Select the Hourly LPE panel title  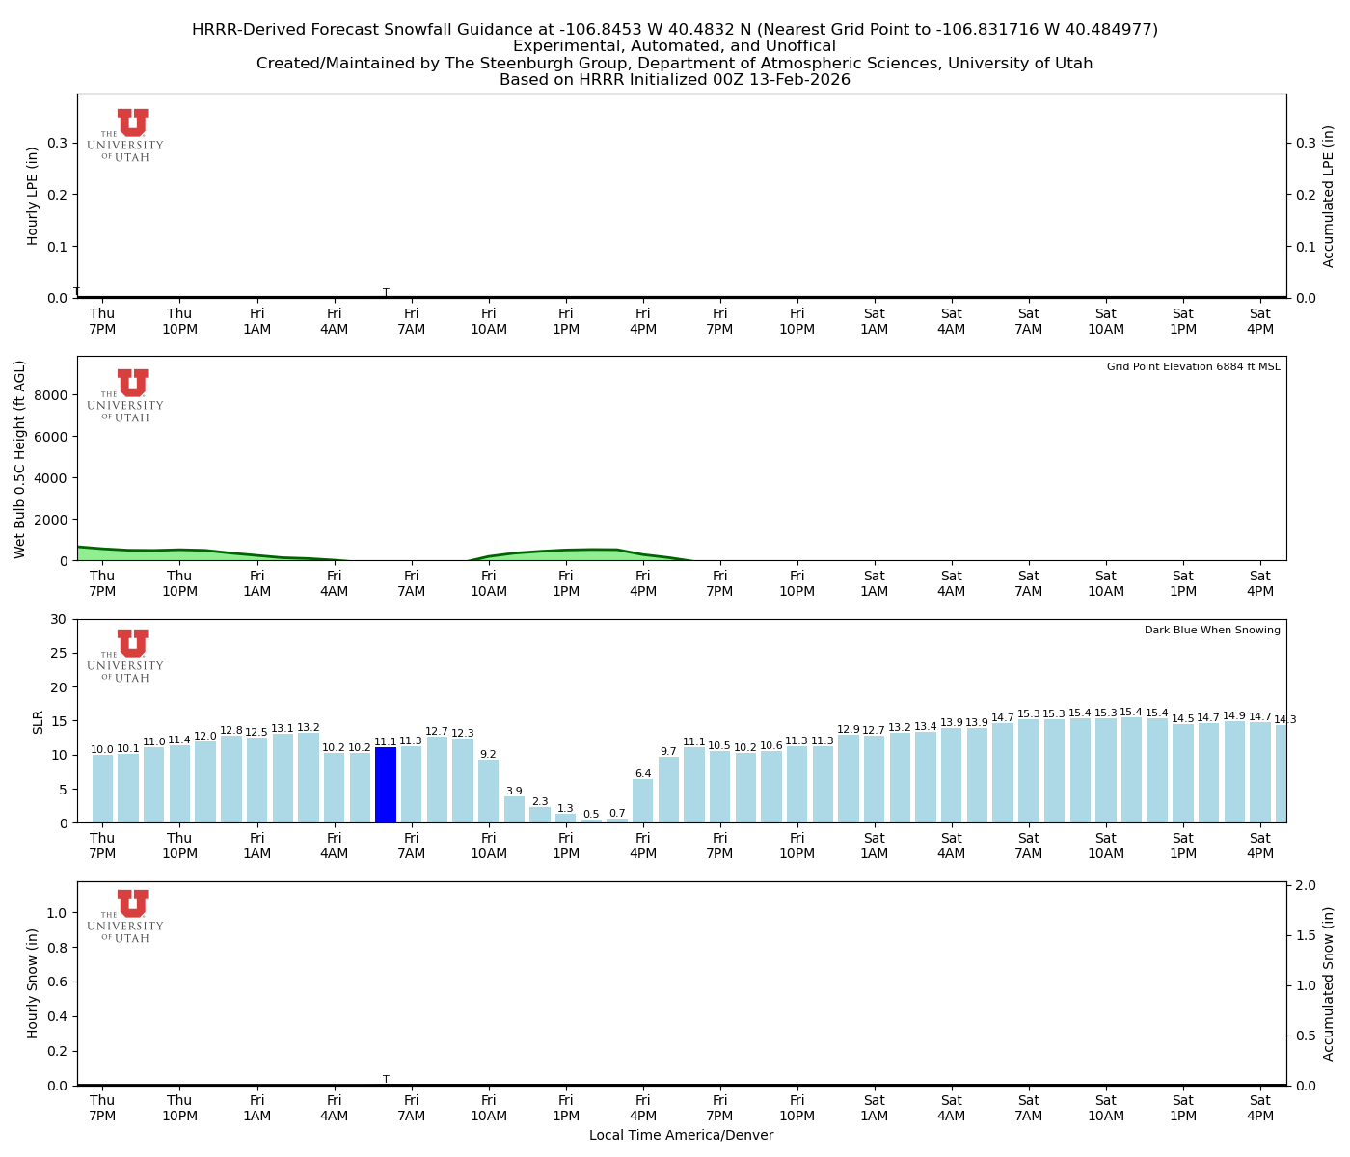35,196
